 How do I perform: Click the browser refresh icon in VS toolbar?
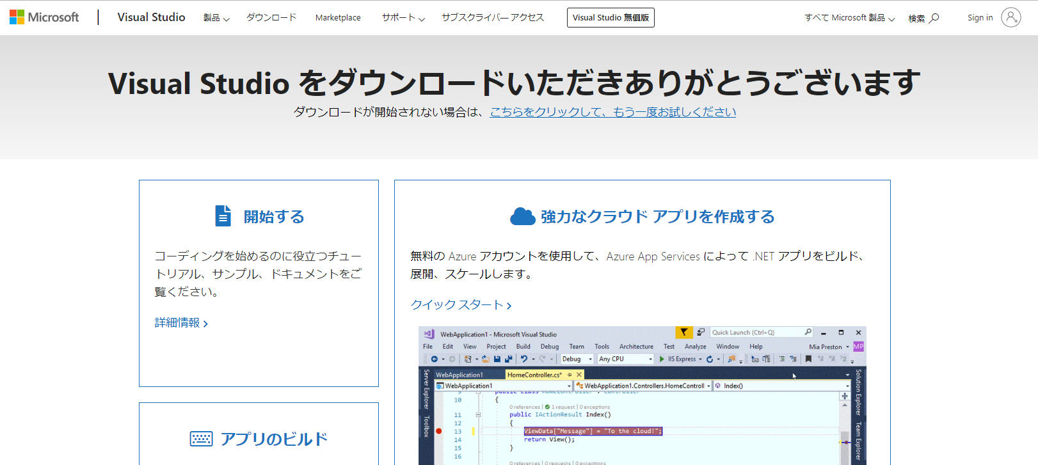coord(710,359)
